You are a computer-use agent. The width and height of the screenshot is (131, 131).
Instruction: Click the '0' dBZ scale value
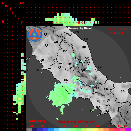pos(53,126)
